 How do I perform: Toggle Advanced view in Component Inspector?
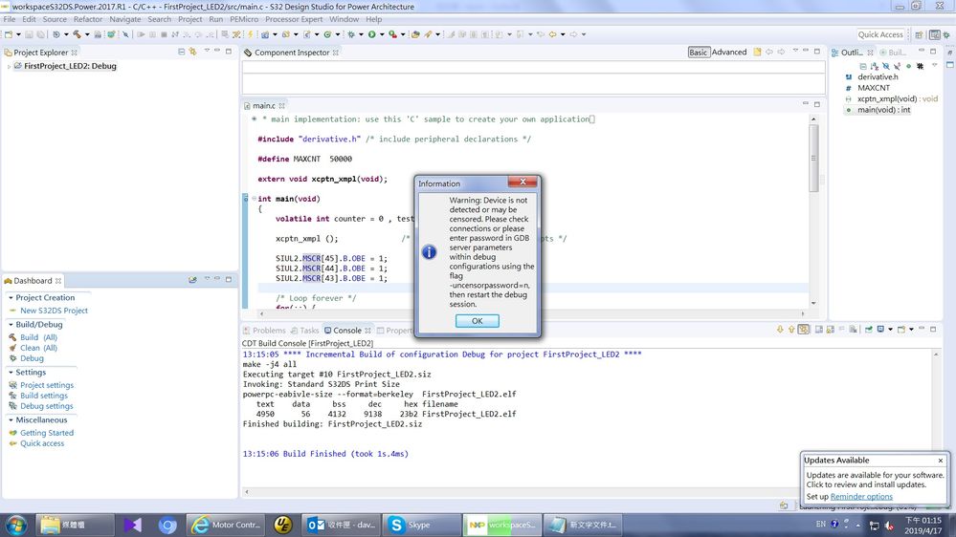click(729, 53)
